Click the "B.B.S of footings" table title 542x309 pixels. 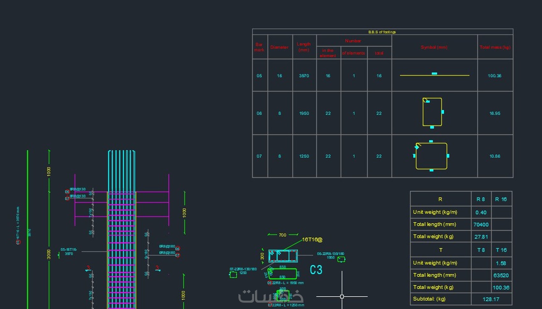click(x=382, y=32)
